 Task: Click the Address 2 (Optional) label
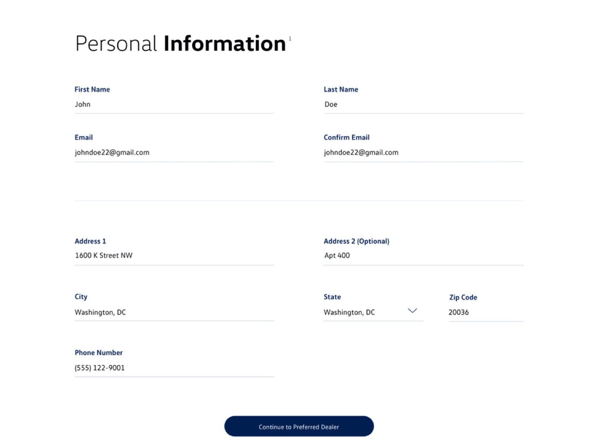pos(356,241)
